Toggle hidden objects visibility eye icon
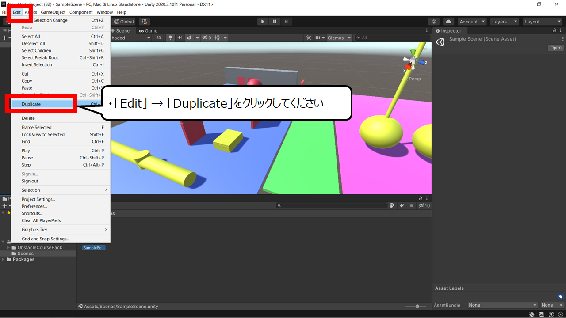Viewport: 566px width, 318px height. 207,38
